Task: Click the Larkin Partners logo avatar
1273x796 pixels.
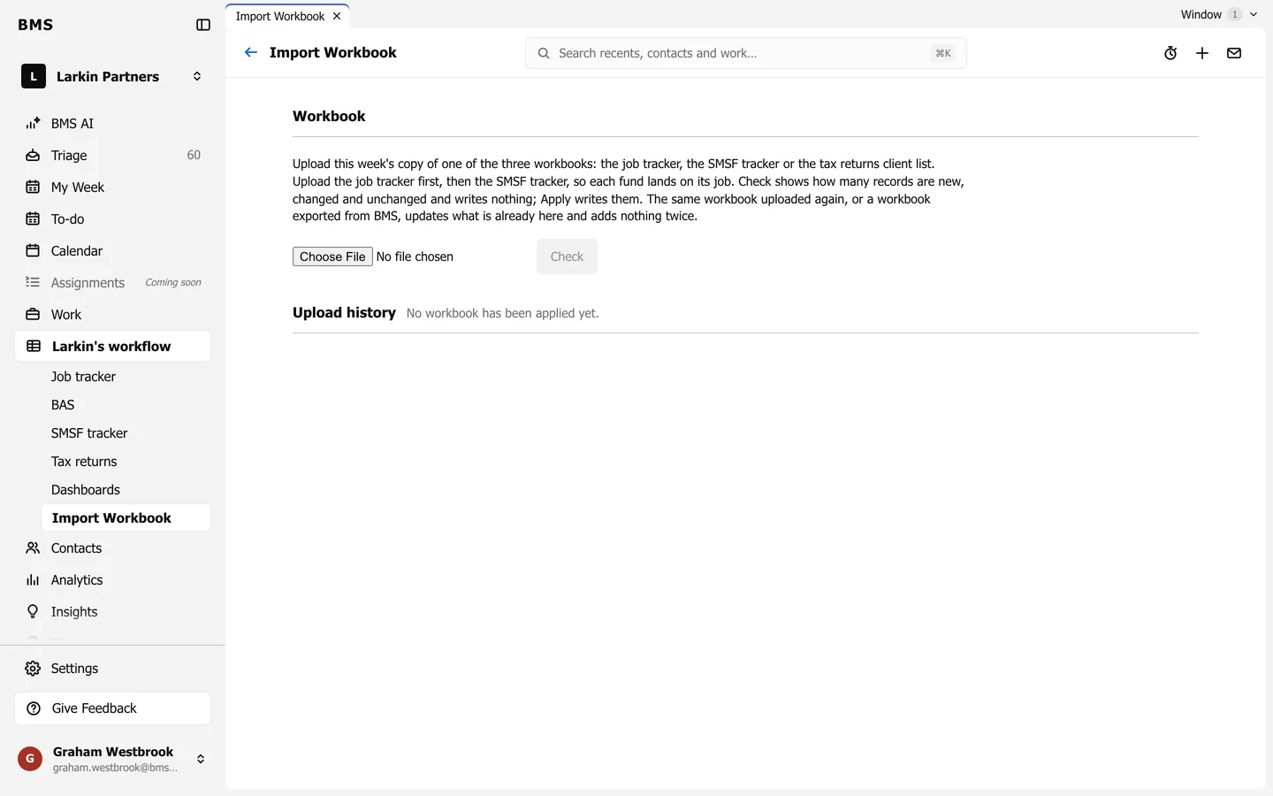Action: 34,77
